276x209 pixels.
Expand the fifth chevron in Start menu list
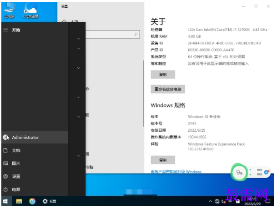click(x=79, y=117)
